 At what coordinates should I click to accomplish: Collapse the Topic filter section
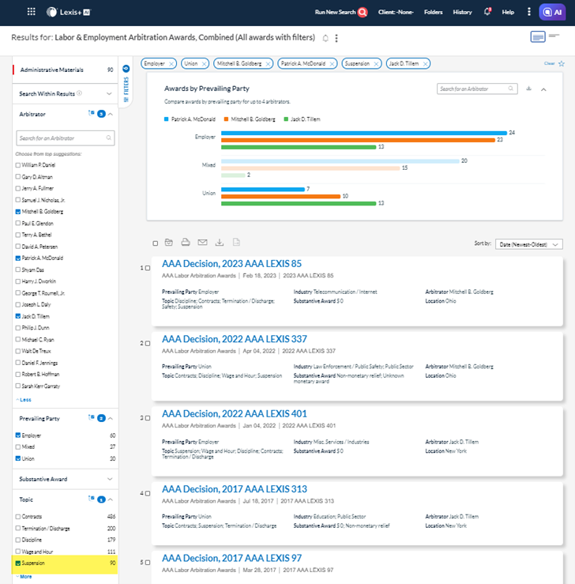(111, 499)
